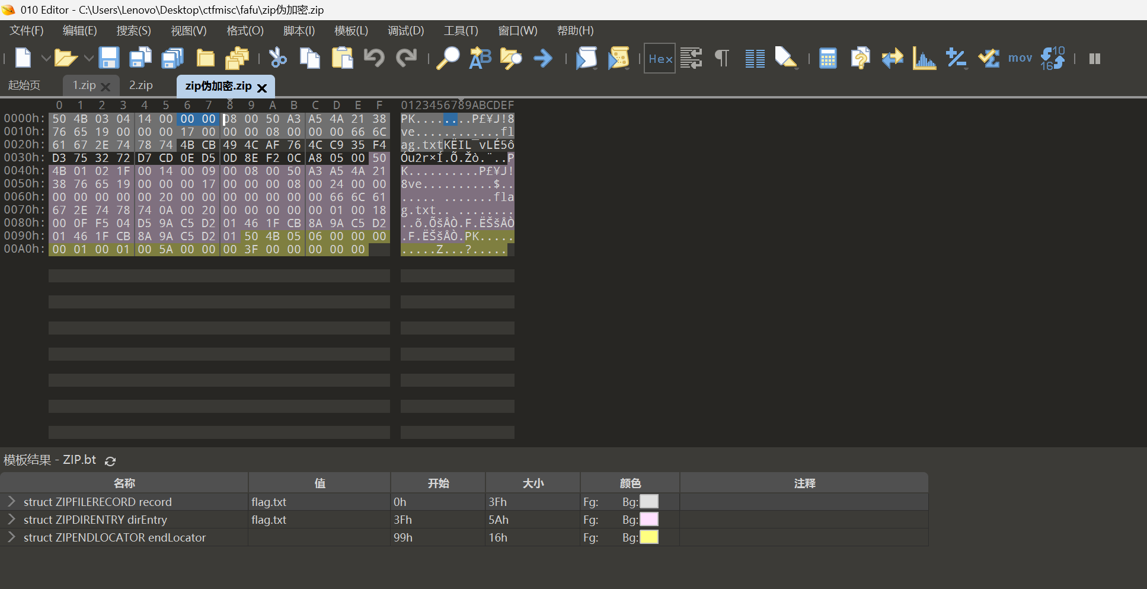Refresh the ZIP.bt template results
Image resolution: width=1147 pixels, height=589 pixels.
[110, 461]
